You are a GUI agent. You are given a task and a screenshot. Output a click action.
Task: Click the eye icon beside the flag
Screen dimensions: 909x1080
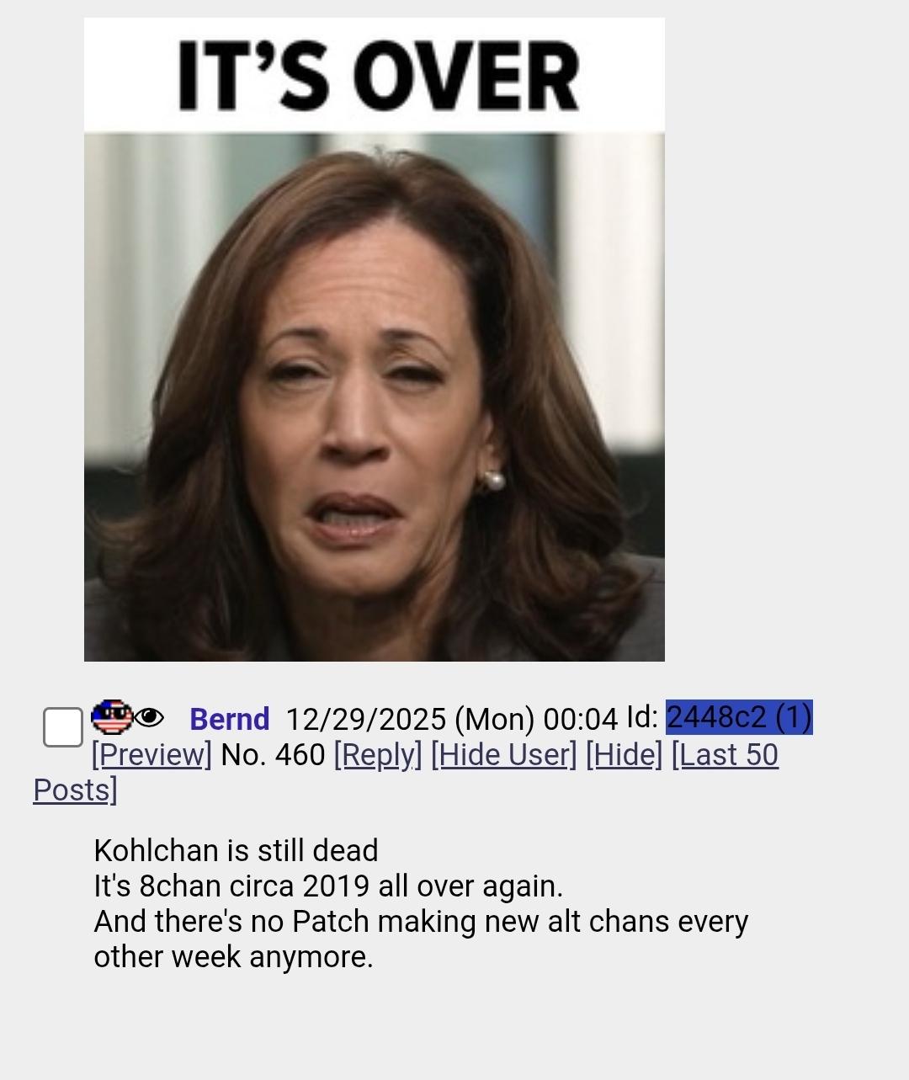(149, 718)
